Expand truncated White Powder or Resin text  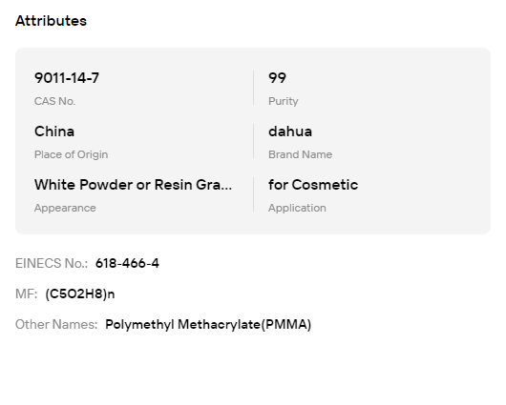[134, 185]
